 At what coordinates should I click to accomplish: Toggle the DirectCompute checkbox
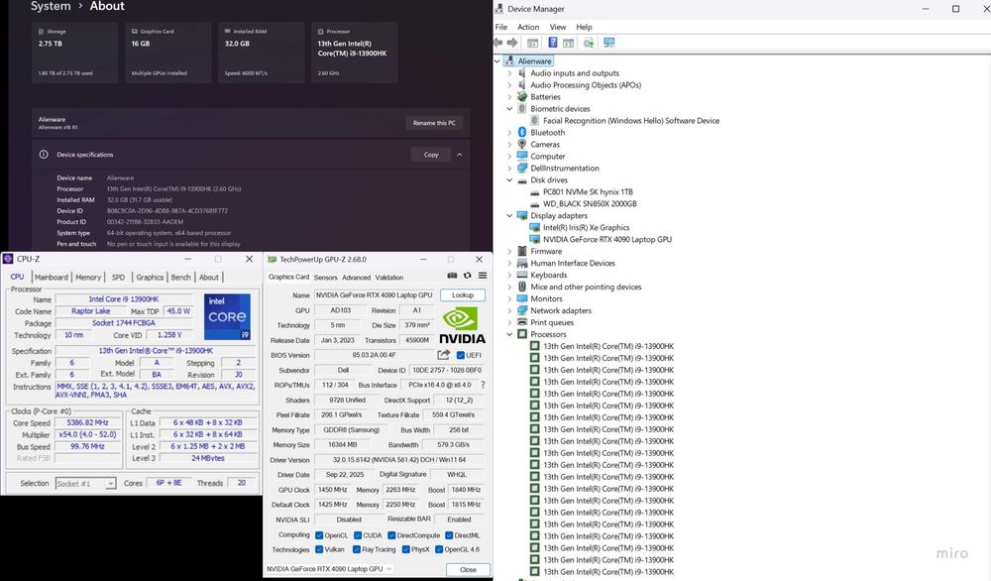pos(391,535)
